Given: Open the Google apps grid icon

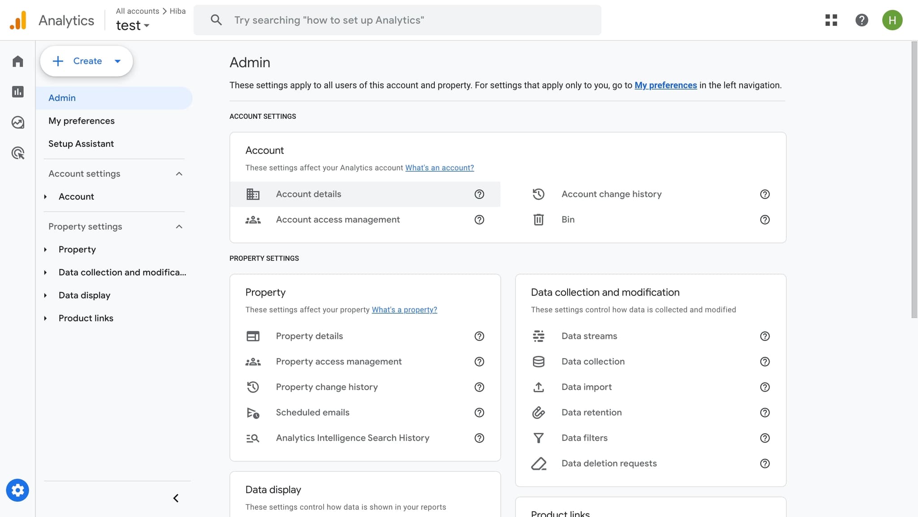Looking at the screenshot, I should [x=831, y=20].
